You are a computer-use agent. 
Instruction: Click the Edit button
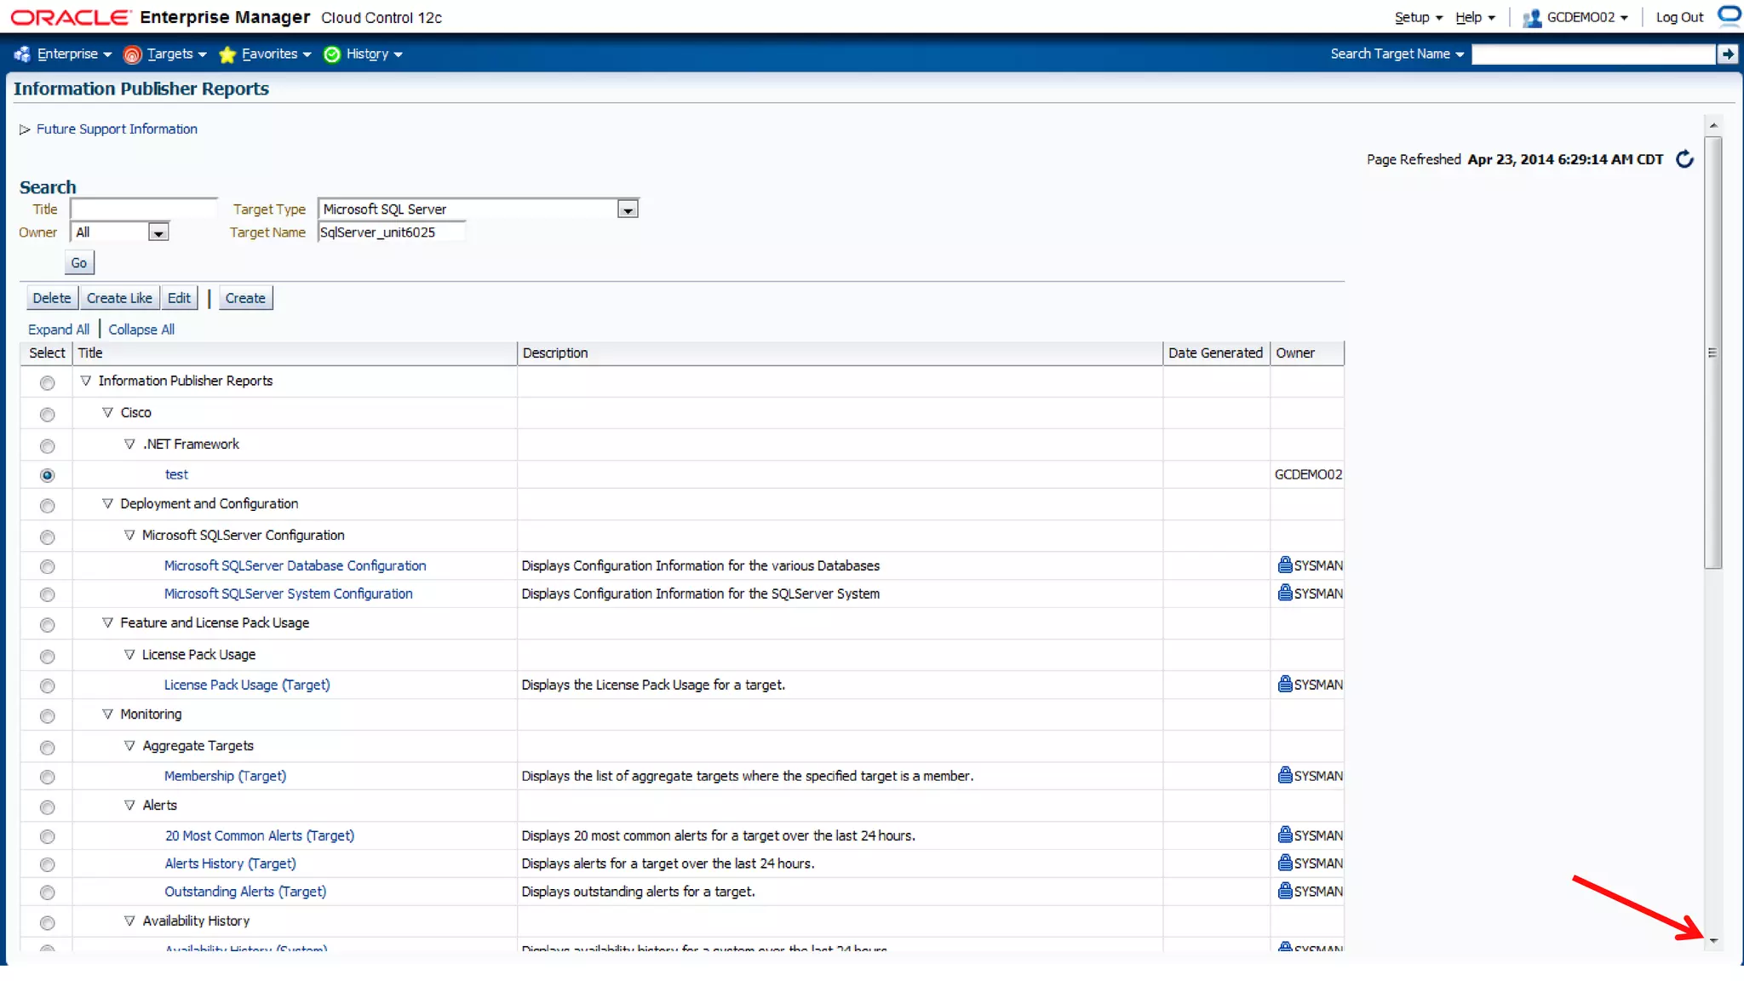[179, 298]
